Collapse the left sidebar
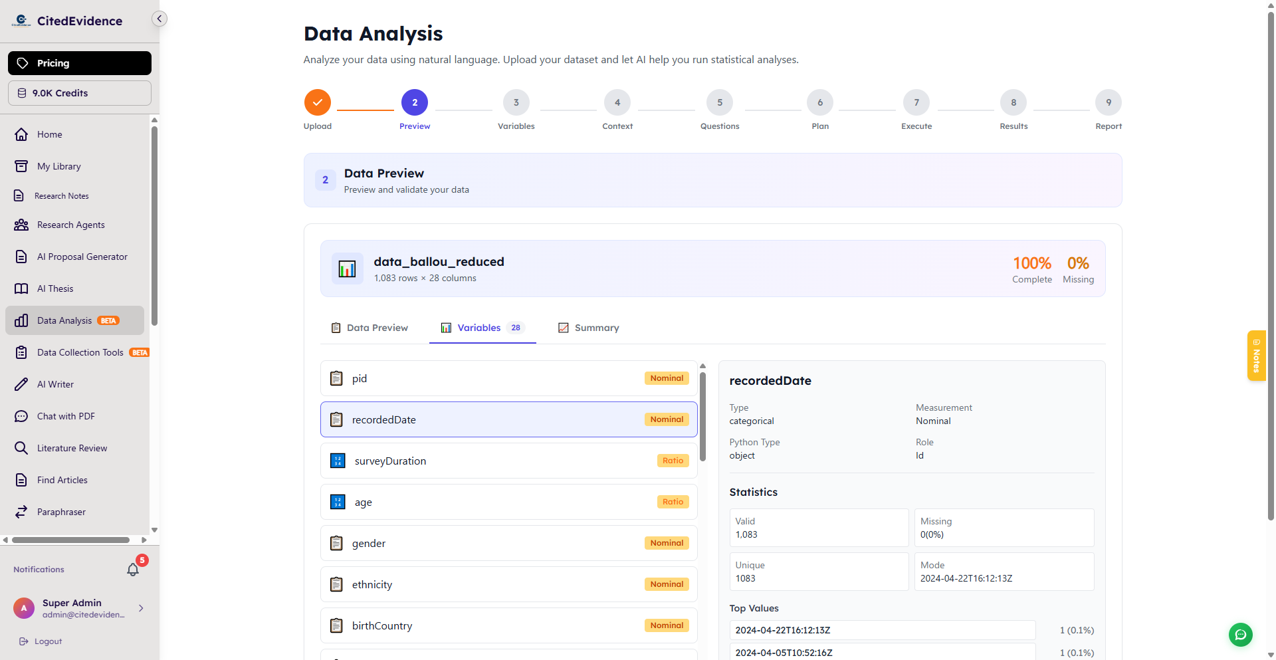This screenshot has height=660, width=1276. (159, 18)
